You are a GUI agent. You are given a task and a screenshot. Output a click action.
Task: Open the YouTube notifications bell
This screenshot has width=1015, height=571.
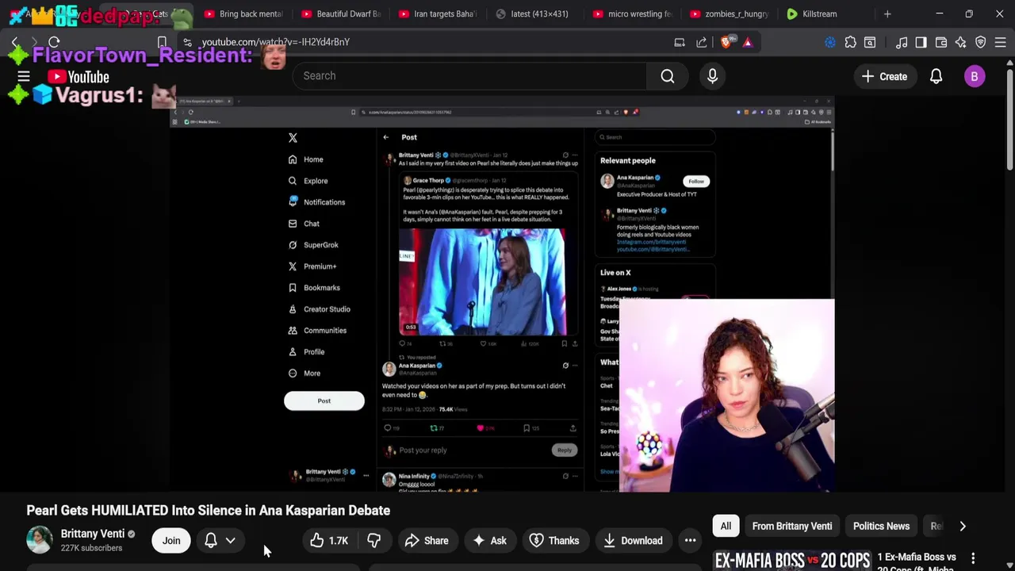[936, 77]
